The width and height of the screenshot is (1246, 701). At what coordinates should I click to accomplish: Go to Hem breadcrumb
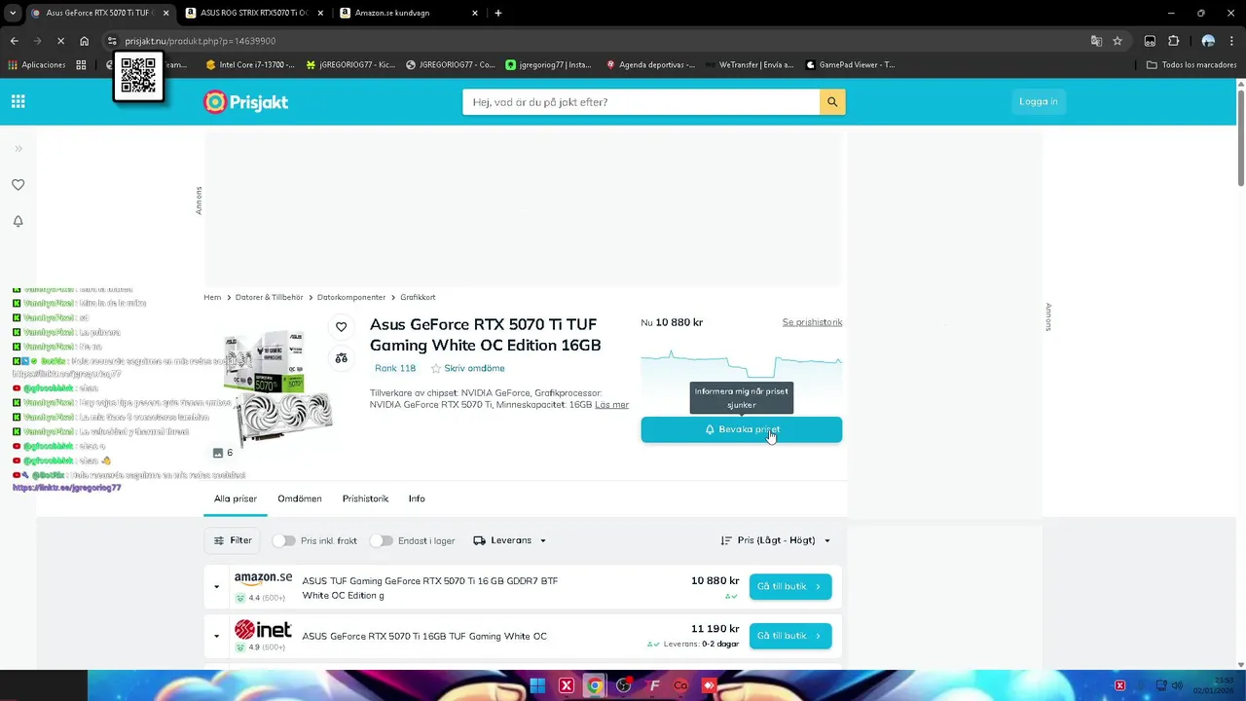tap(212, 297)
